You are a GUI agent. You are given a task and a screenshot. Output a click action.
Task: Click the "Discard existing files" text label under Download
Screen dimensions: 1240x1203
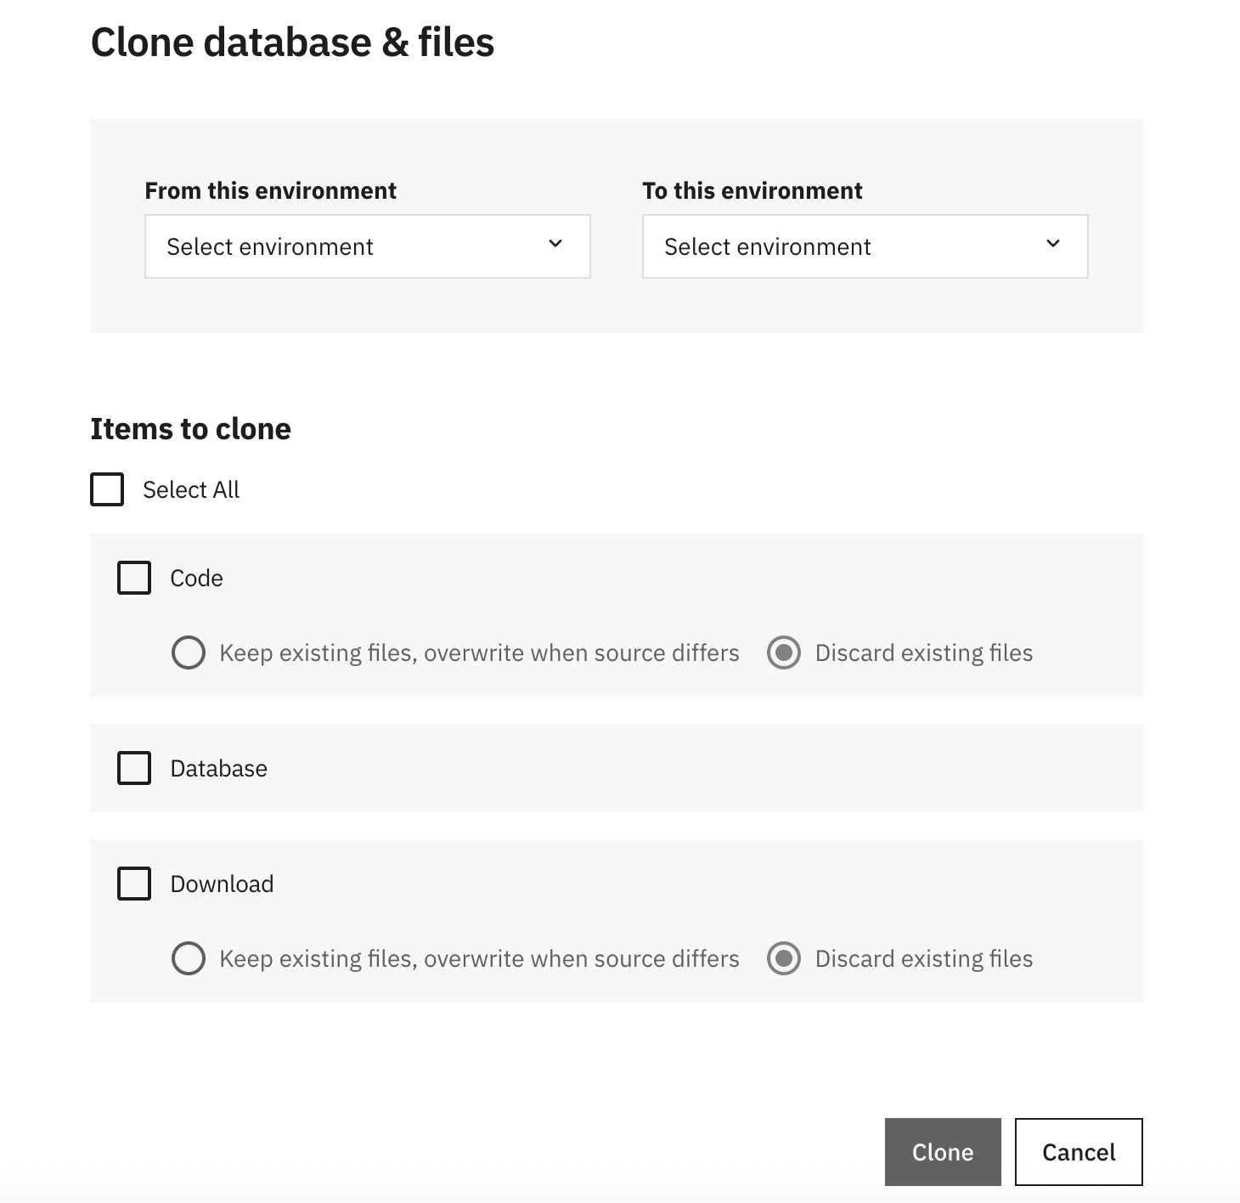tap(924, 959)
